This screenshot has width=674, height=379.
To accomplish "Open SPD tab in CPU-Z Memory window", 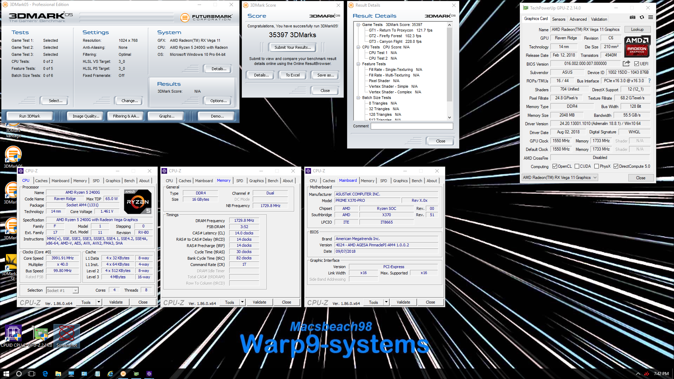I will pyautogui.click(x=240, y=181).
